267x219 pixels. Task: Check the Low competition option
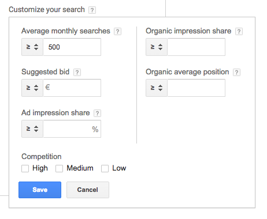(105, 168)
